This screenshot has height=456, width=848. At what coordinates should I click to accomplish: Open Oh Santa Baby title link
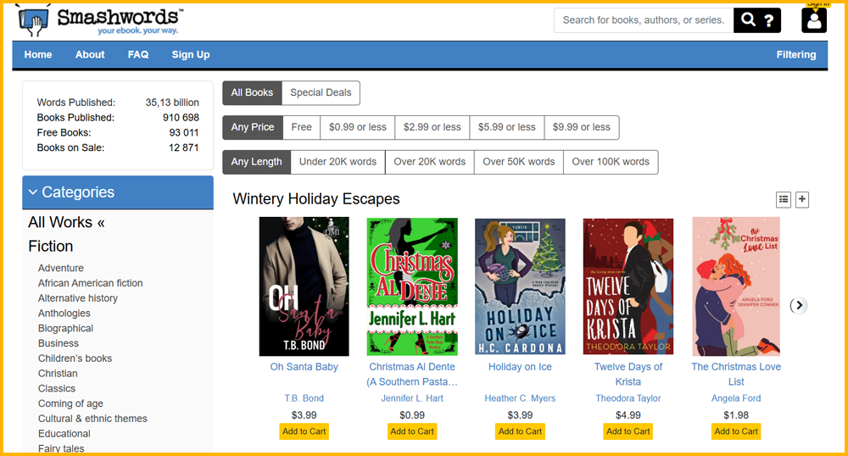[x=304, y=367]
